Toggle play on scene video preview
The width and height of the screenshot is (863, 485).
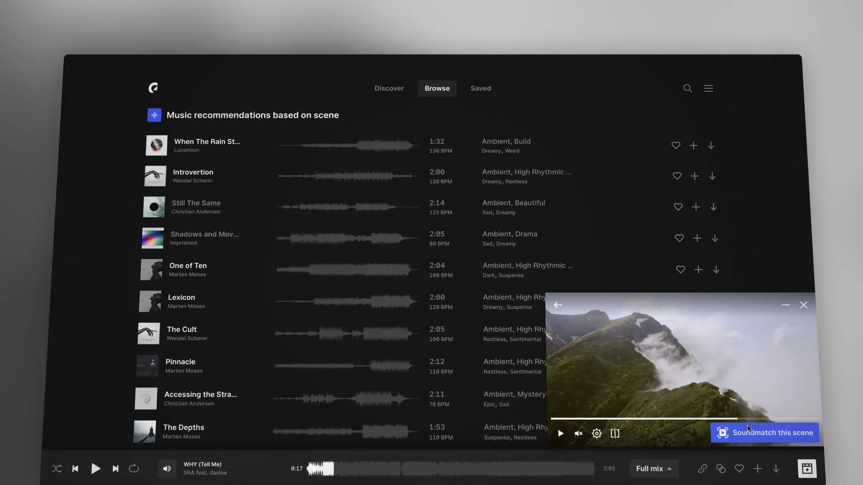point(560,433)
